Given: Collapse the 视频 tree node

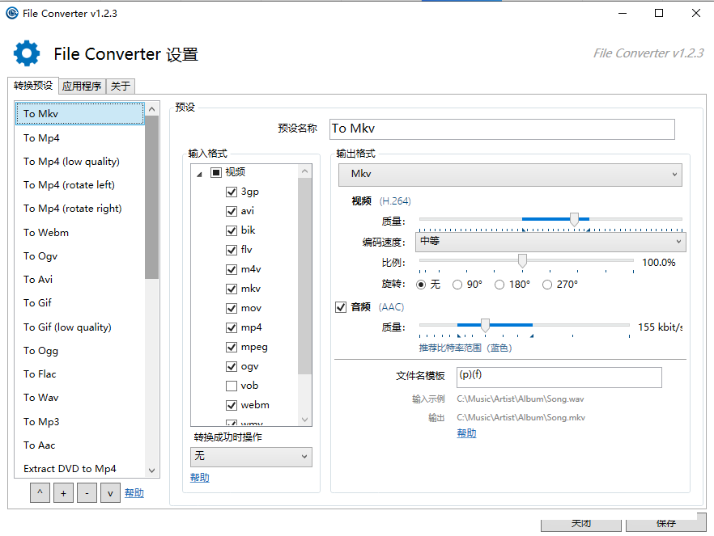Looking at the screenshot, I should click(199, 173).
